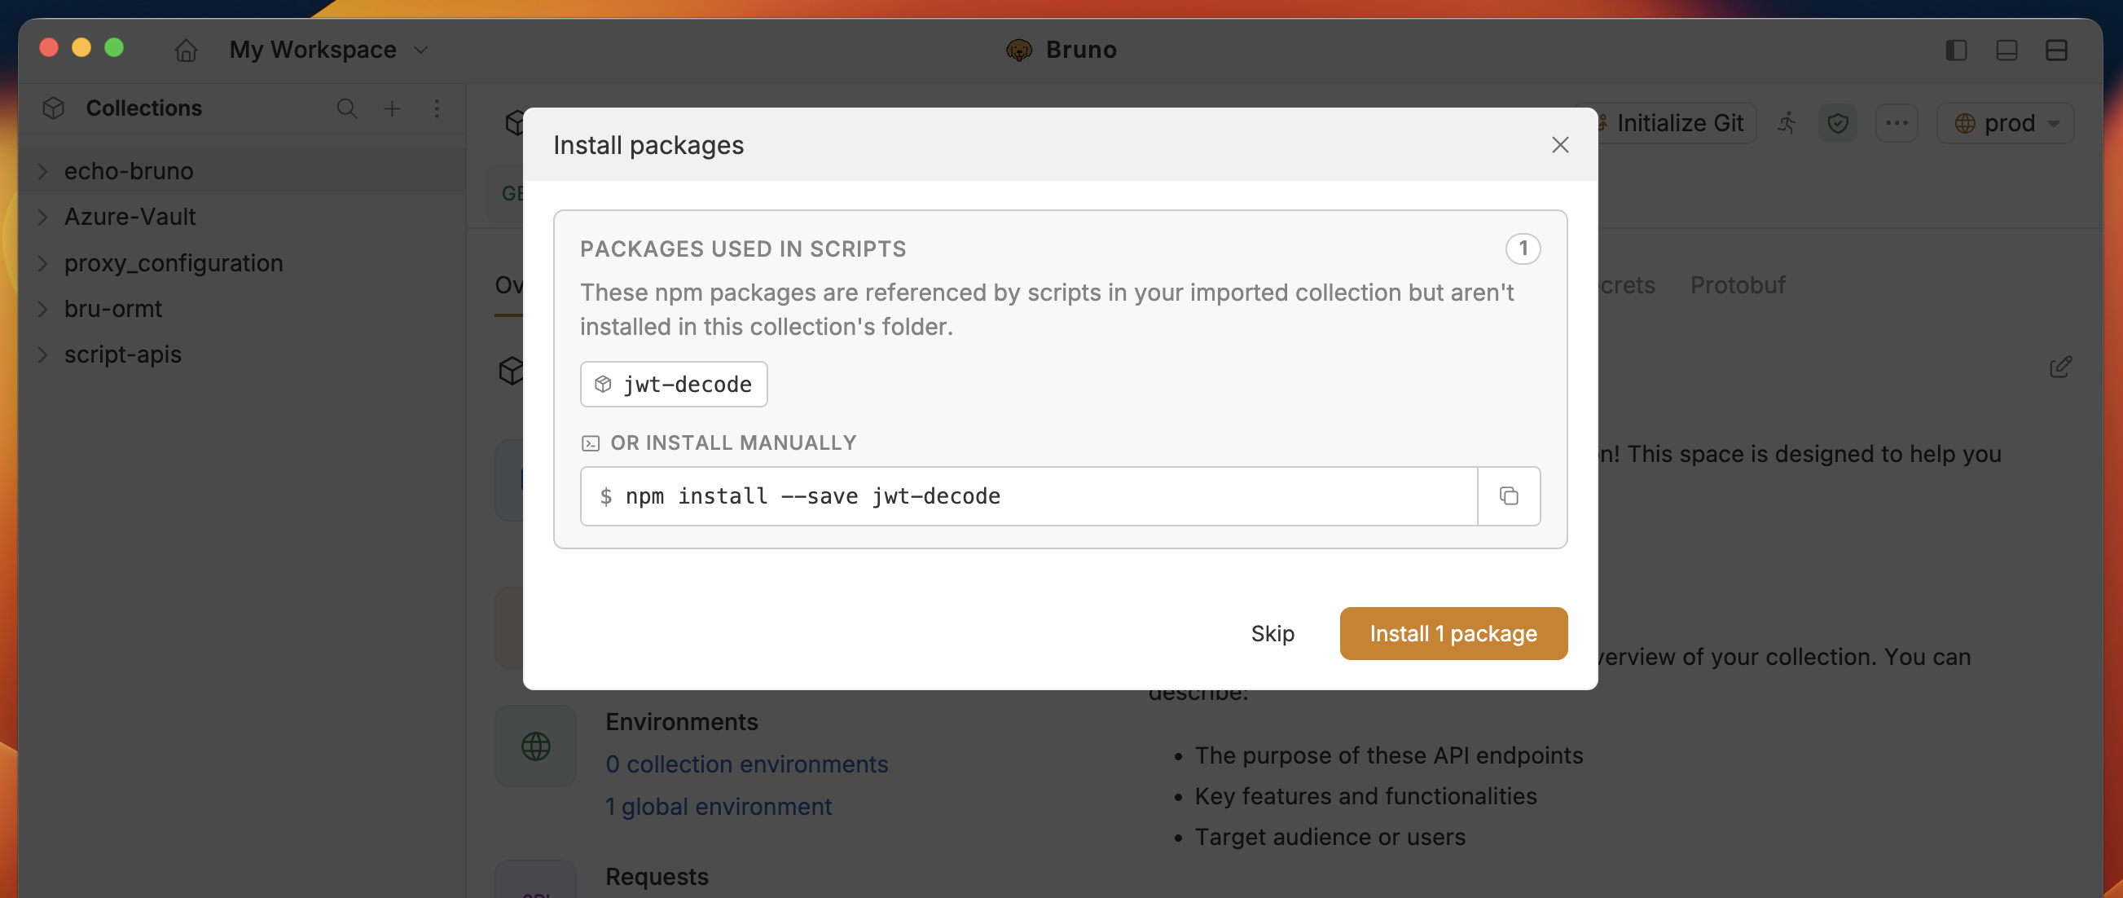Select the bru-ormt collection

[x=242, y=308]
